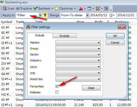
Task: Open the tools wrench and screwdriver icon
Action: [98, 9]
